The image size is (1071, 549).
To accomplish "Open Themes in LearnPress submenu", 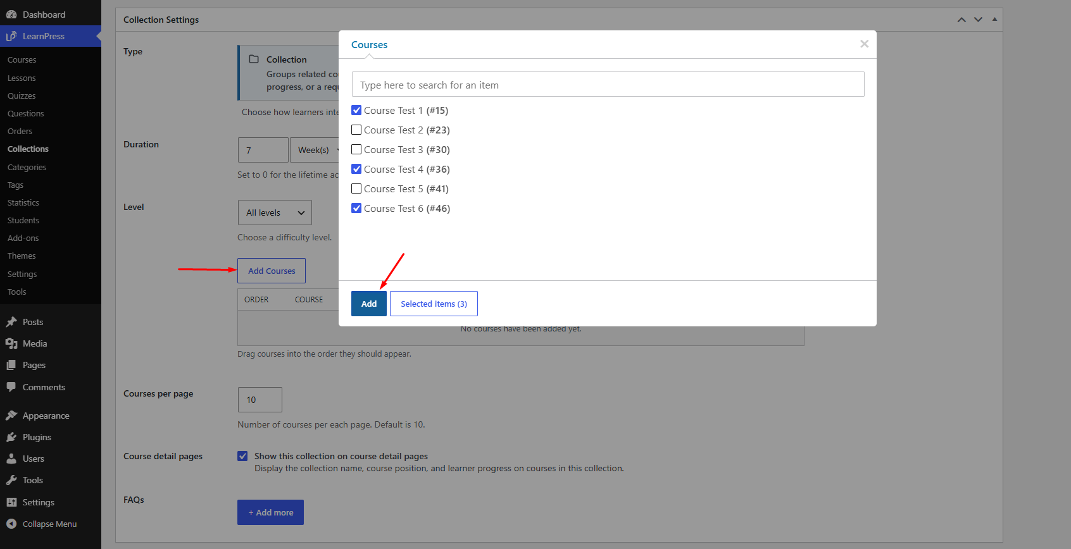I will pos(22,256).
